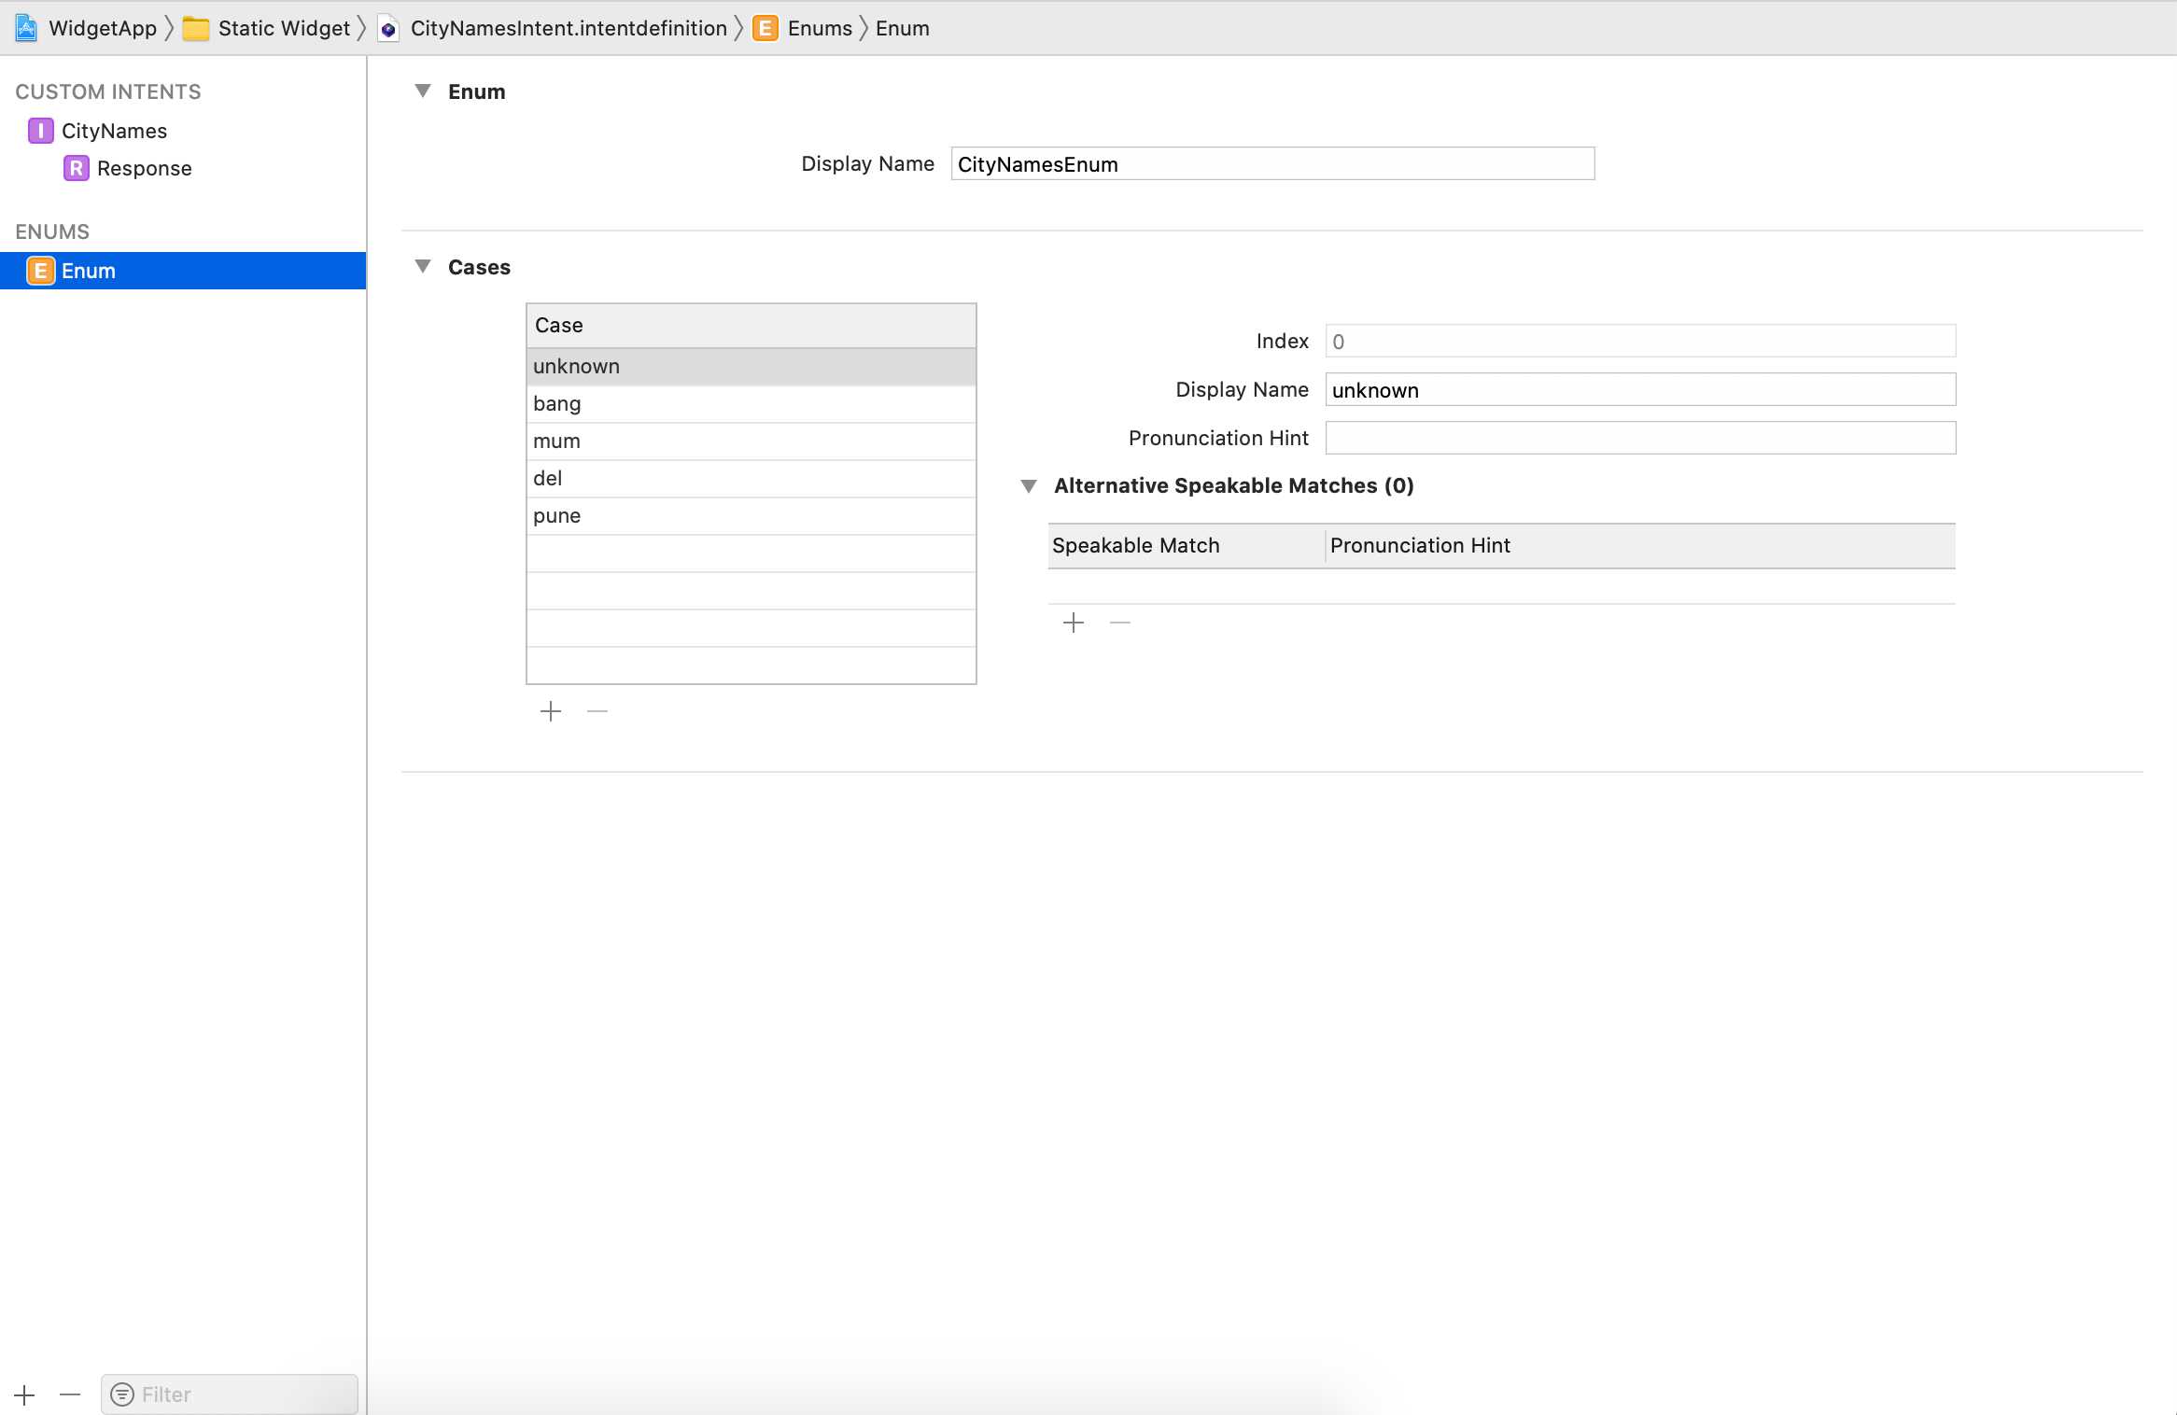This screenshot has height=1415, width=2177.
Task: Select the unknown case row
Action: (751, 367)
